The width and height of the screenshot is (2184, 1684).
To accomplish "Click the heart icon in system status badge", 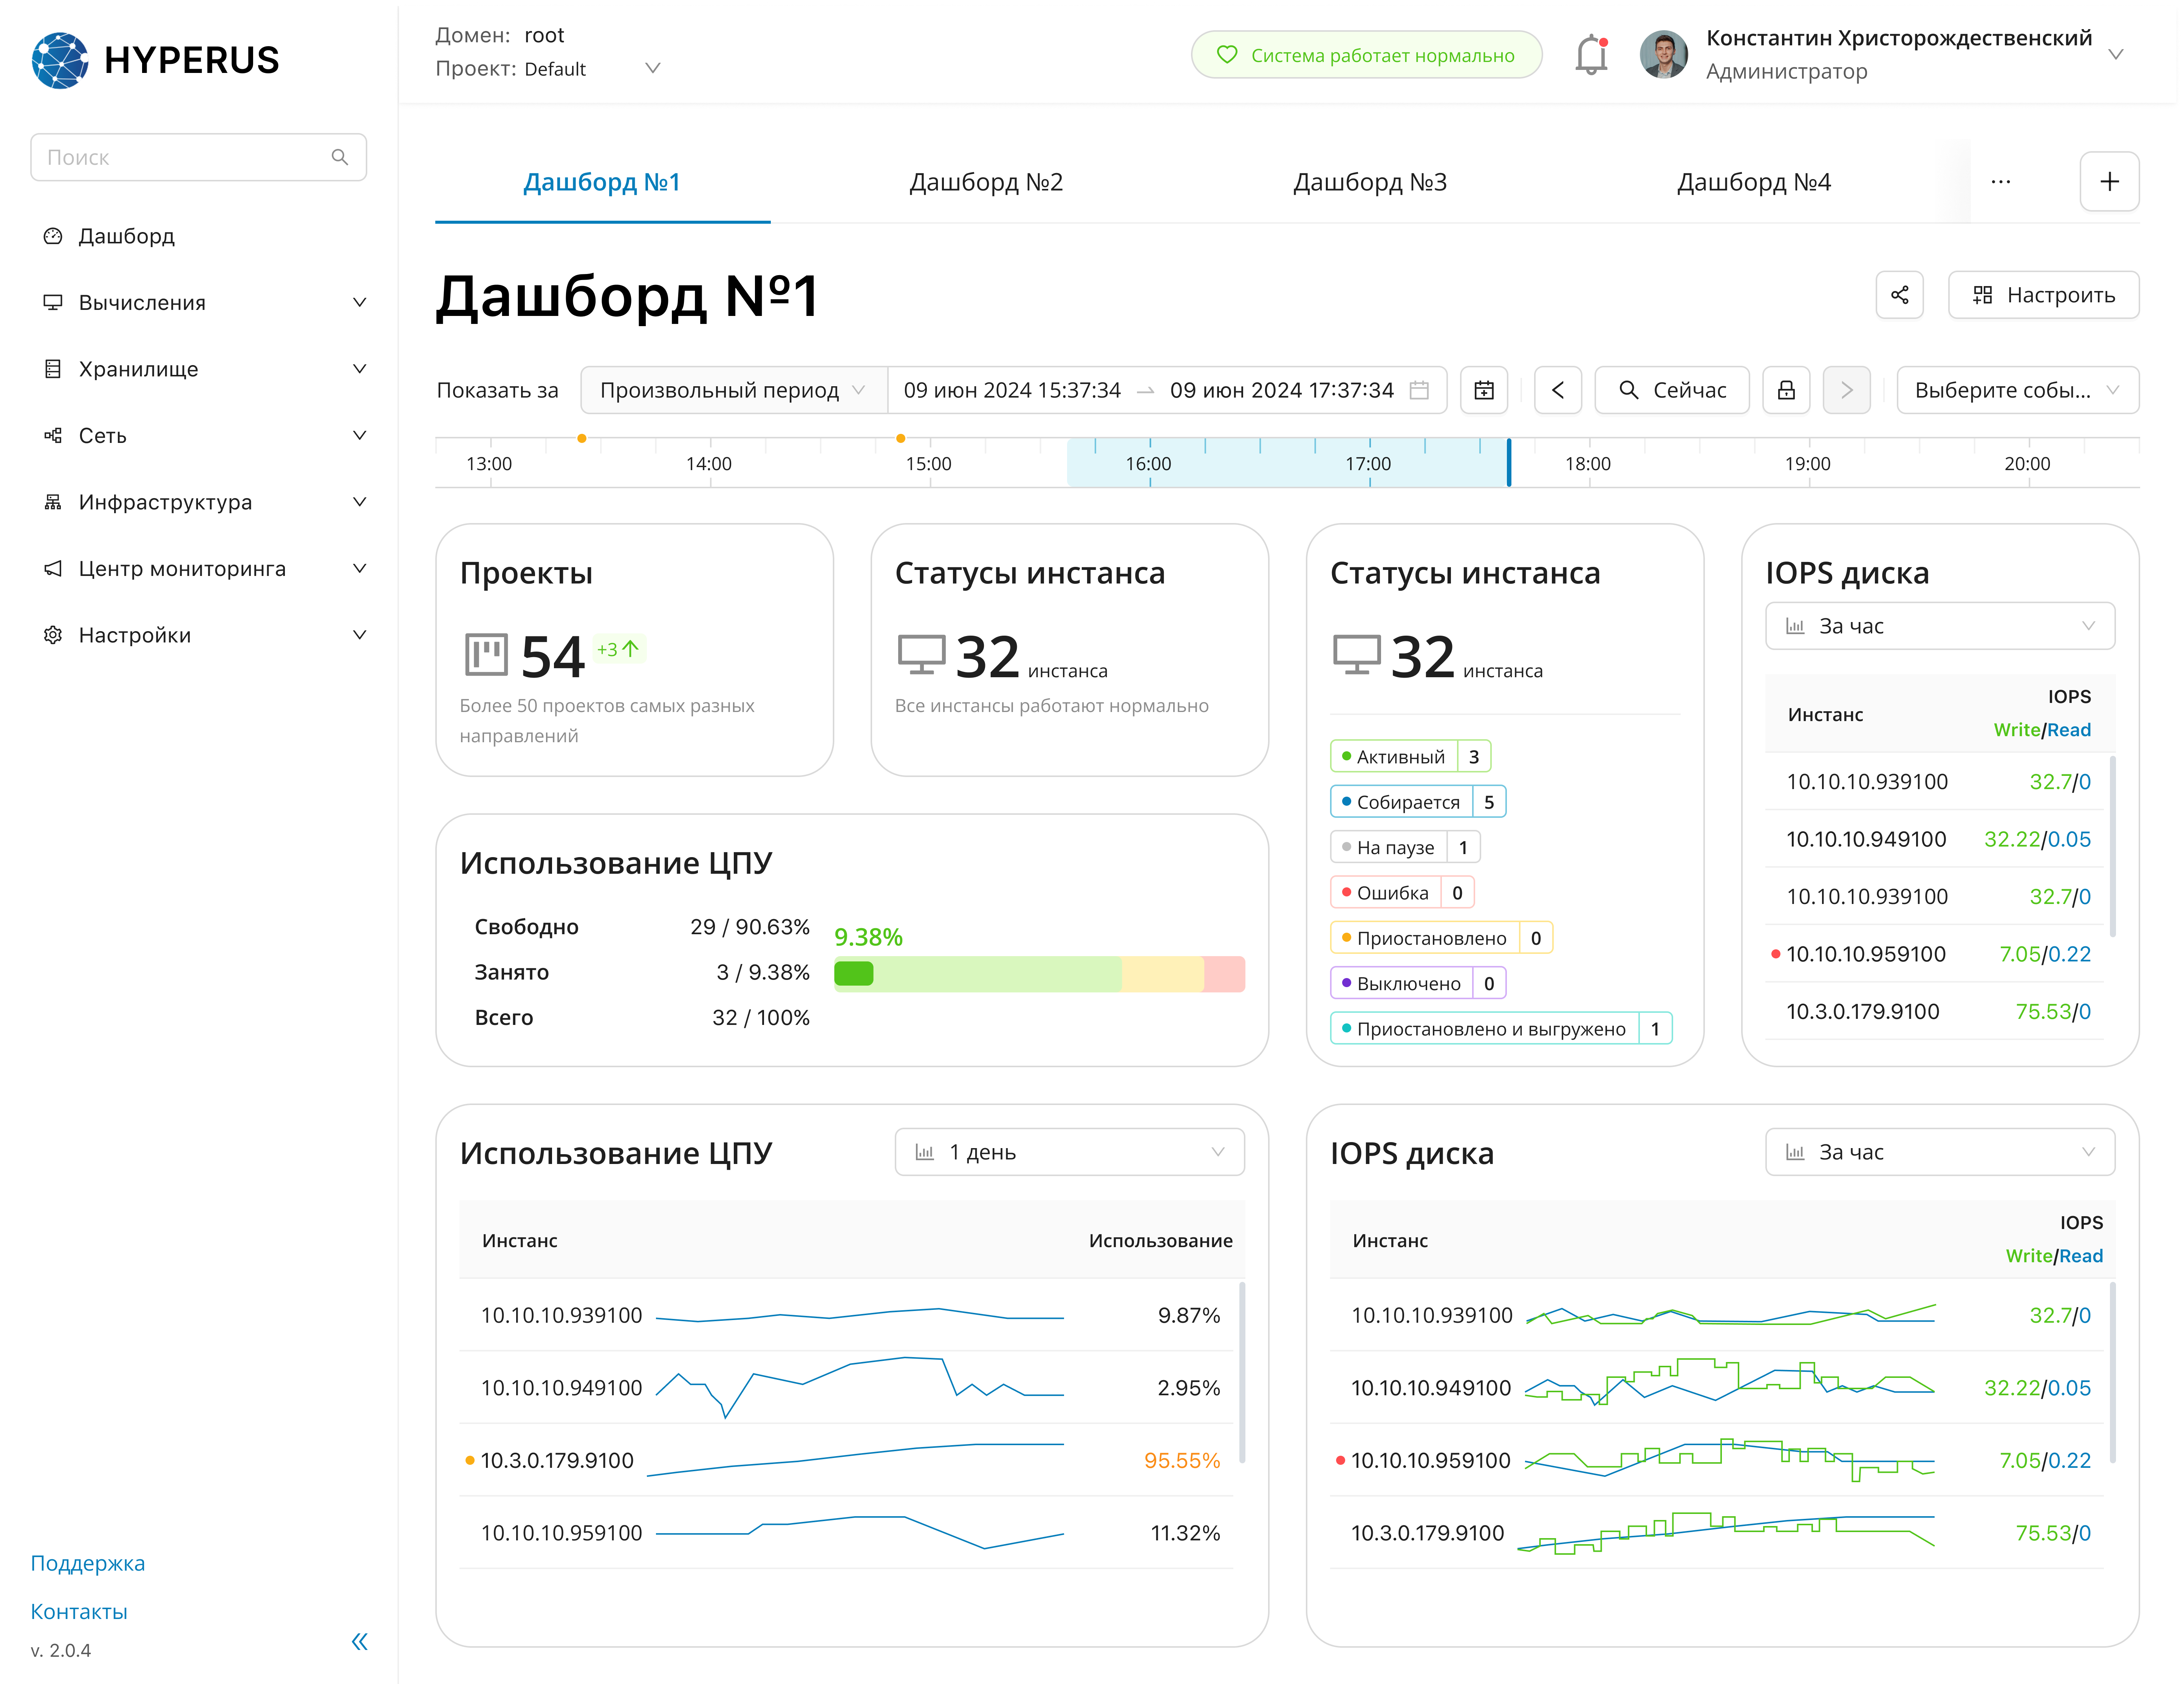I will coord(1227,55).
